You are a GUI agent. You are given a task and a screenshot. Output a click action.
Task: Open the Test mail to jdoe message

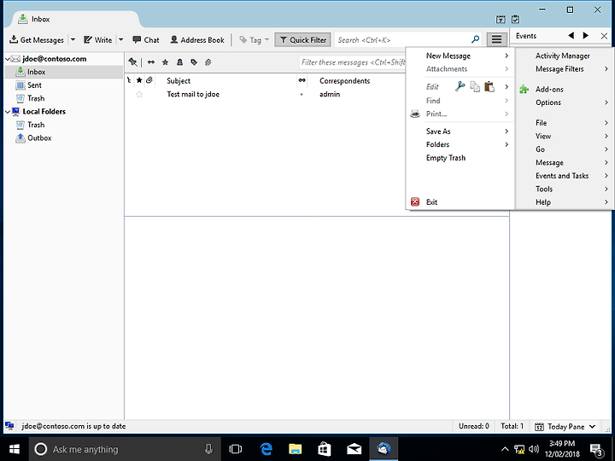pyautogui.click(x=193, y=94)
